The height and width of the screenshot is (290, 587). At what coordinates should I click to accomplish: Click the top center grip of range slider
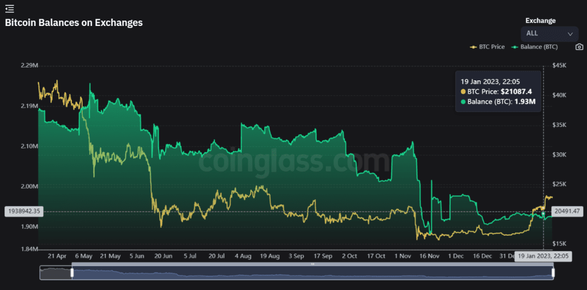click(313, 265)
